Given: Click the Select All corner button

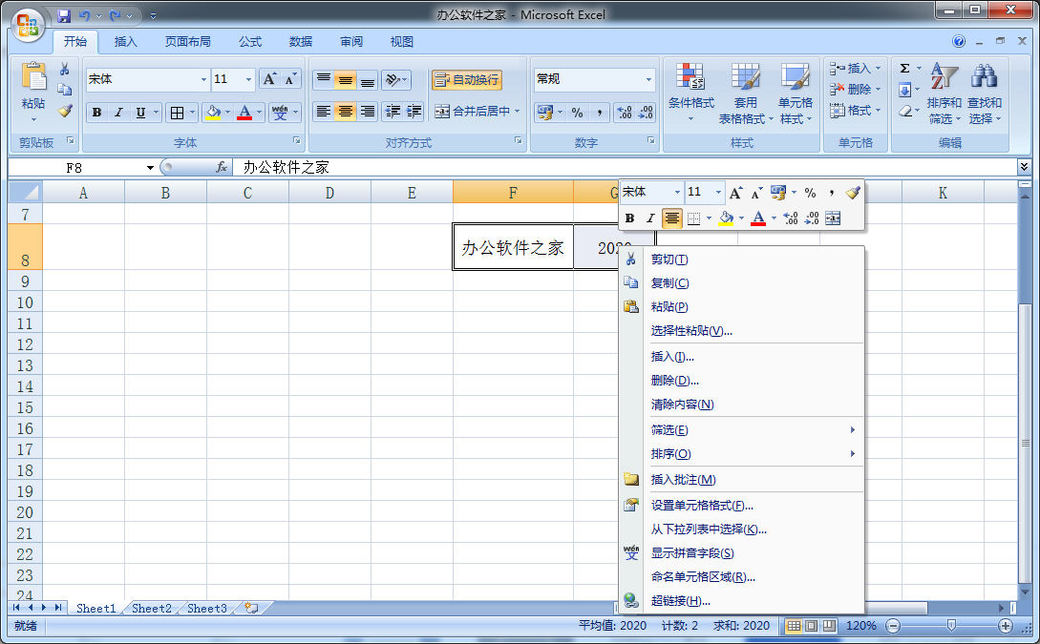Looking at the screenshot, I should coord(25,192).
